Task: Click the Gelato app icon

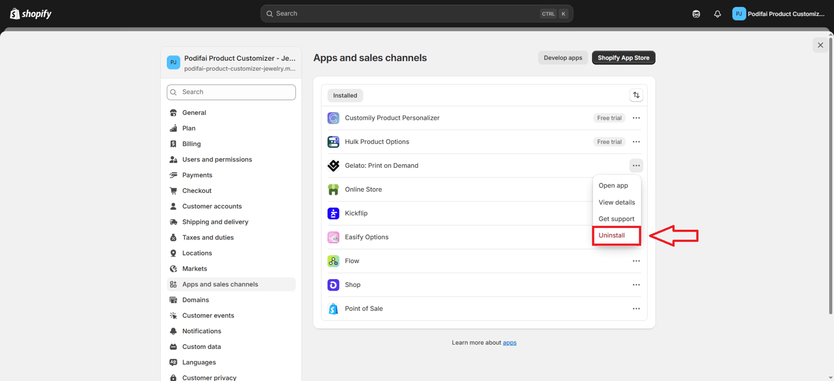Action: coord(334,165)
